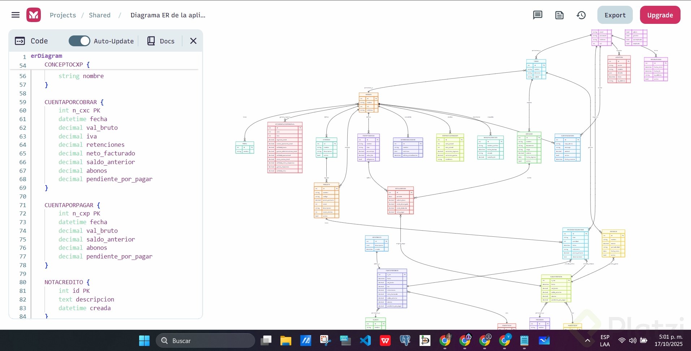The image size is (691, 351).
Task: Go to the Shared breadcrumb
Action: pyautogui.click(x=100, y=15)
